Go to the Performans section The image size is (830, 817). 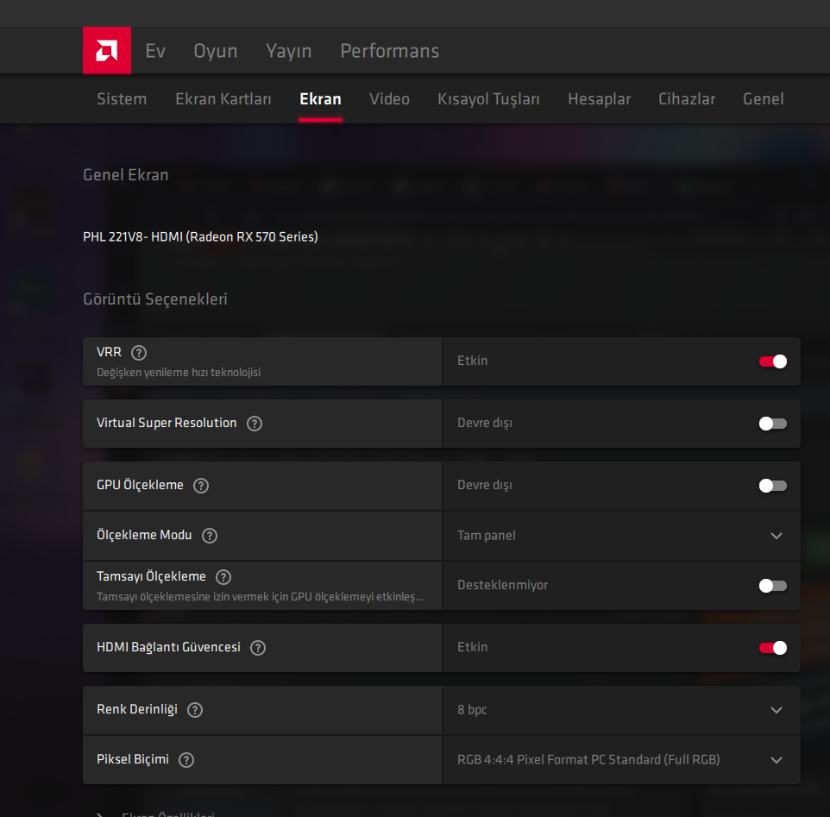tap(389, 51)
